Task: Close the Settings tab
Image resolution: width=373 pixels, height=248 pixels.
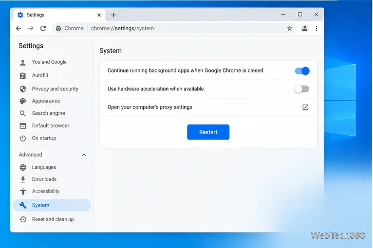Action: point(99,15)
